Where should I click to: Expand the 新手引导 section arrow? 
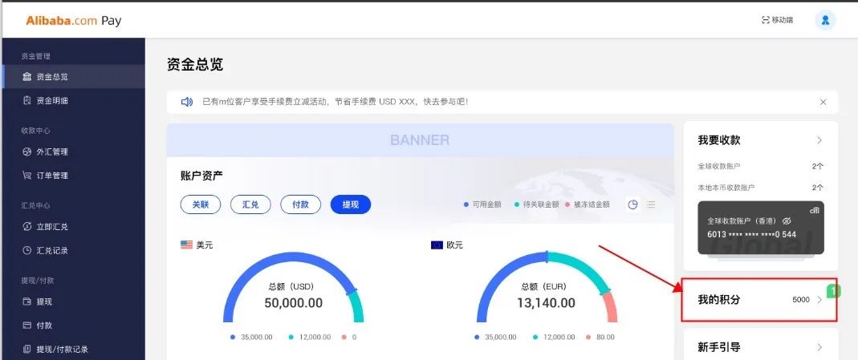click(x=819, y=347)
